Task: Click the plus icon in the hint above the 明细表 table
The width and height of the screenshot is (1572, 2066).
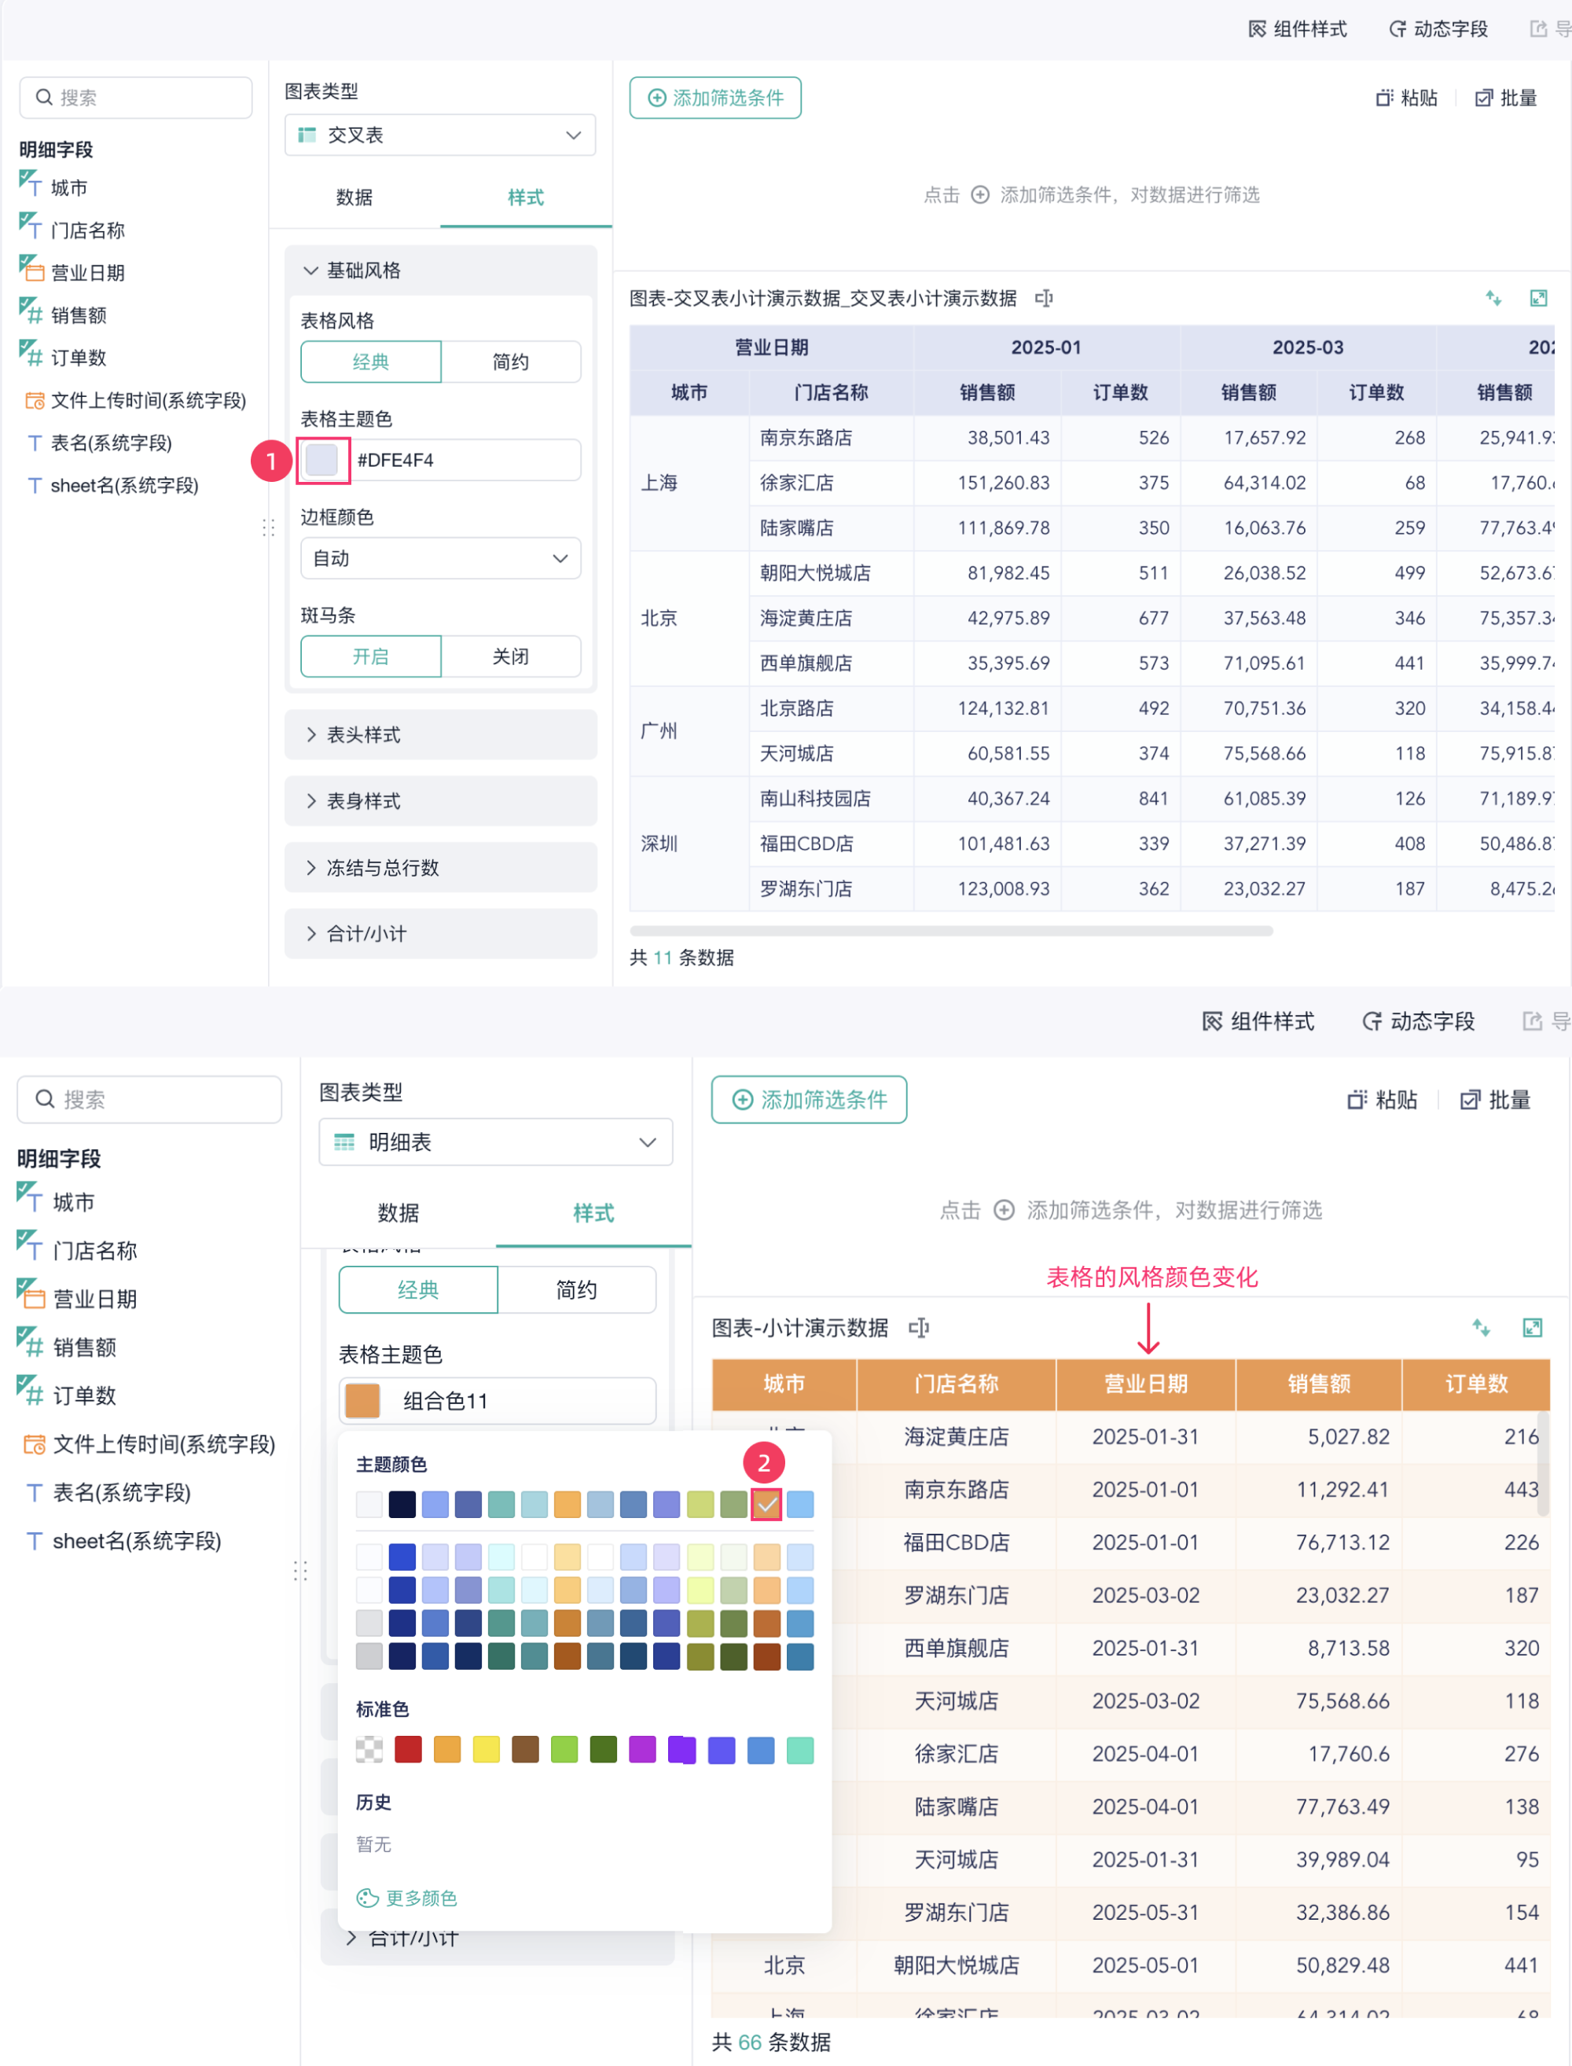Action: point(1004,1210)
